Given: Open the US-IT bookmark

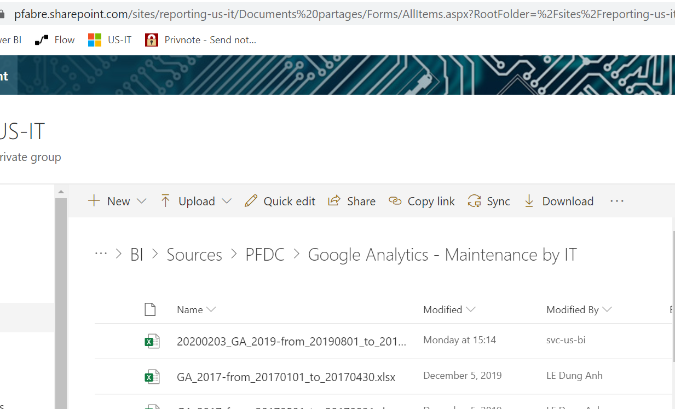Looking at the screenshot, I should pos(110,40).
